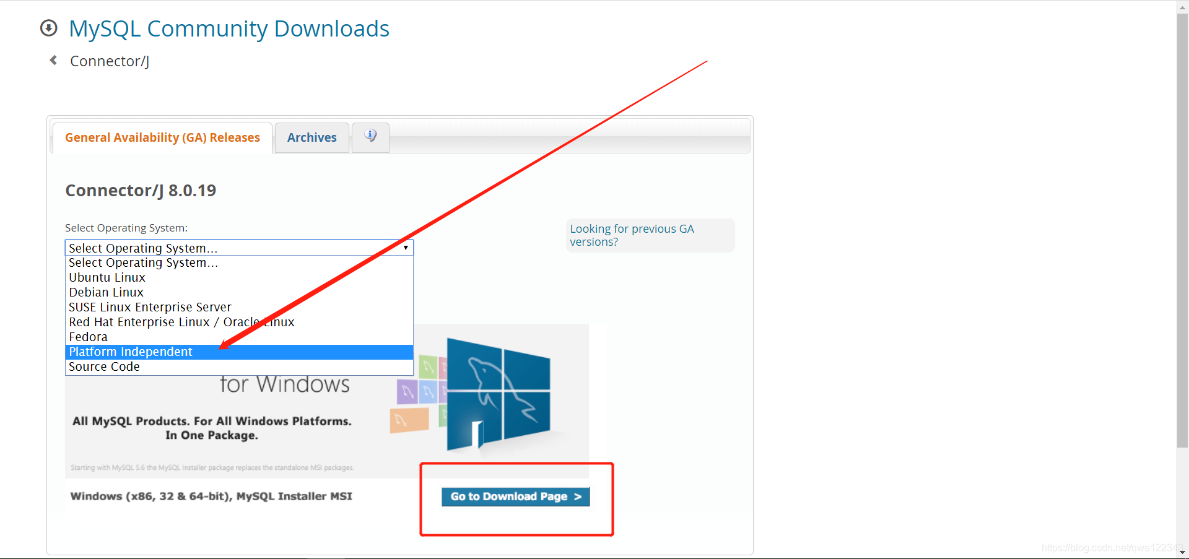The image size is (1189, 559).
Task: Switch to General Availability (GA) Releases tab
Action: pyautogui.click(x=162, y=137)
